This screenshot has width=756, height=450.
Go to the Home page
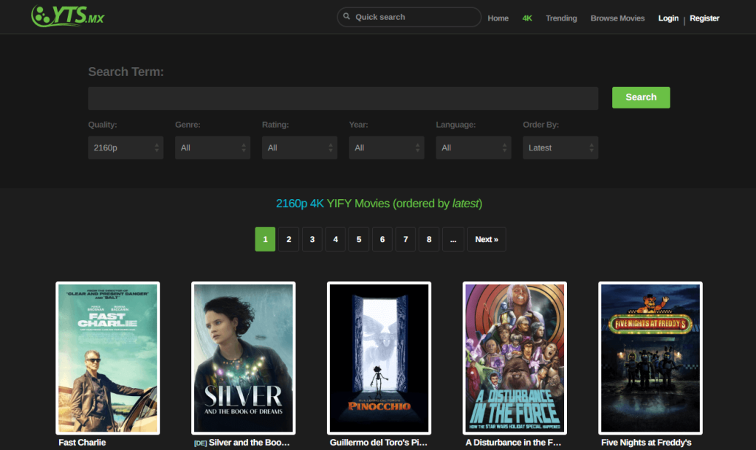click(498, 18)
